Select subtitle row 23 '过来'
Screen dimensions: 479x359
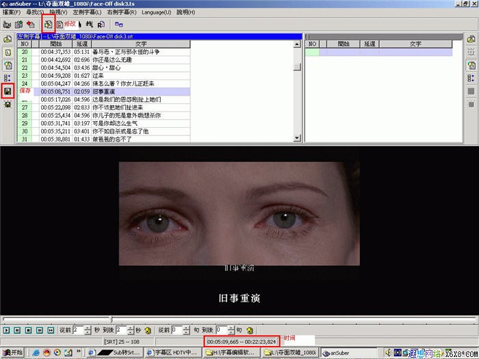point(104,76)
